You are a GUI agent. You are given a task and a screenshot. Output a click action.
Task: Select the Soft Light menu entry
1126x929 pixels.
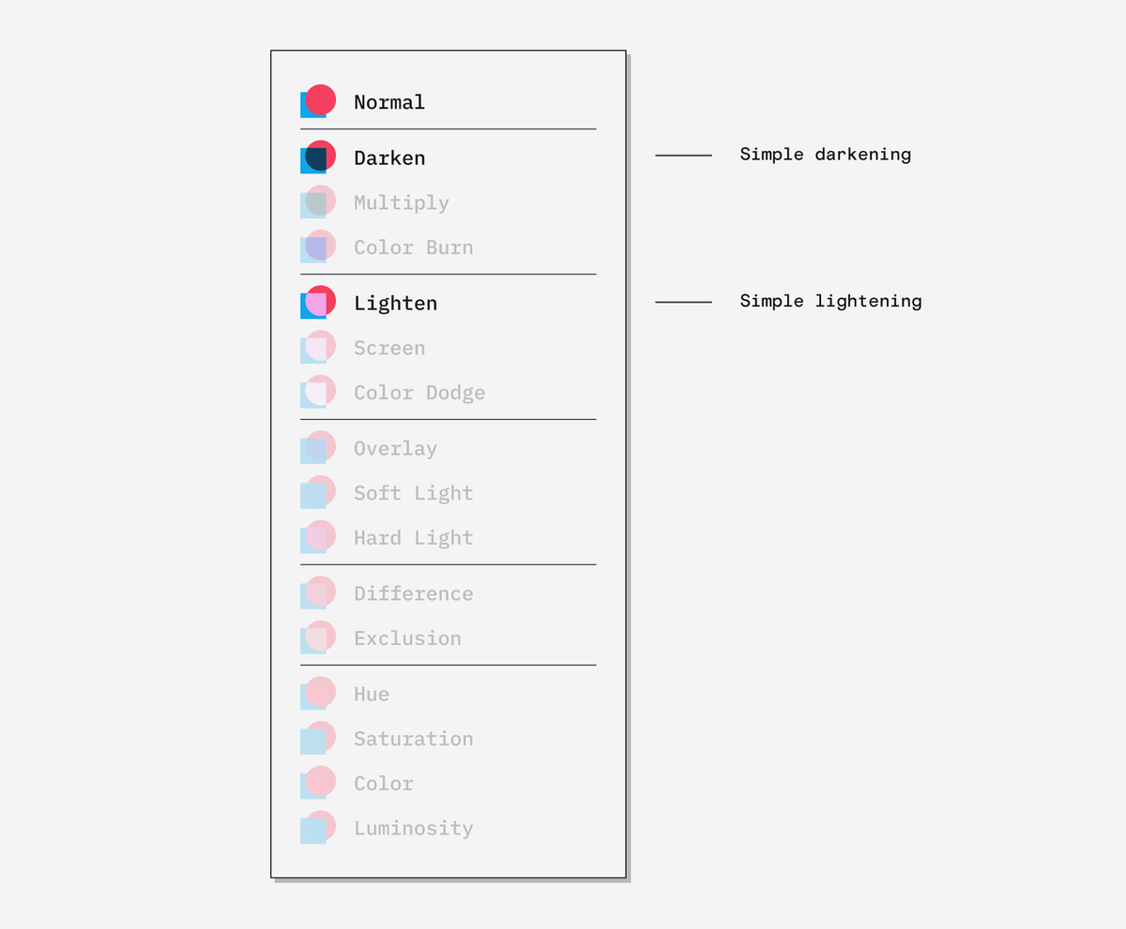413,494
